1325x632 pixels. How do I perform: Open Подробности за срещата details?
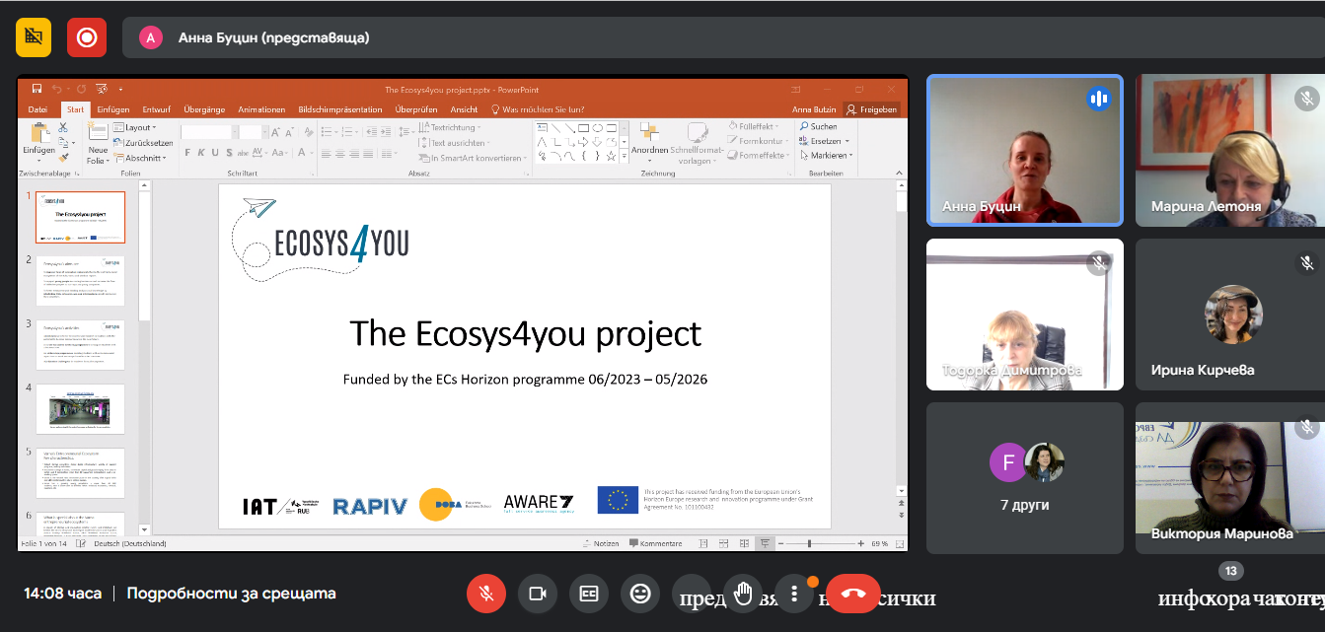tap(232, 594)
